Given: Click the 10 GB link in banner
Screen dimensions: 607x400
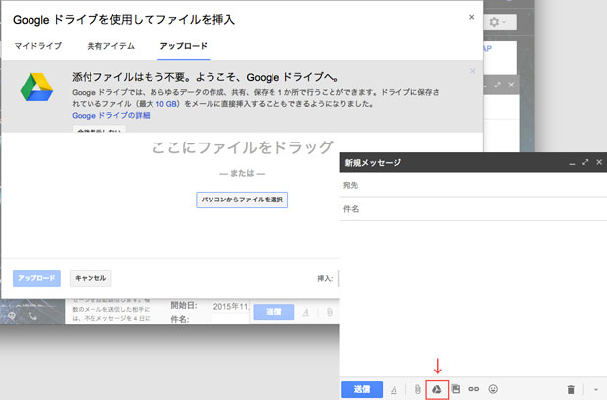Looking at the screenshot, I should 166,104.
